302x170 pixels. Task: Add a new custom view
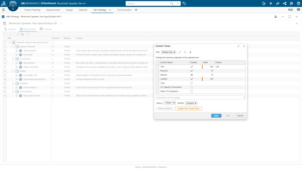tap(190, 52)
